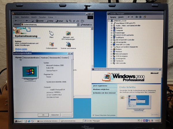Click Windows entdecken link
173x129 pixels.
[101, 89]
